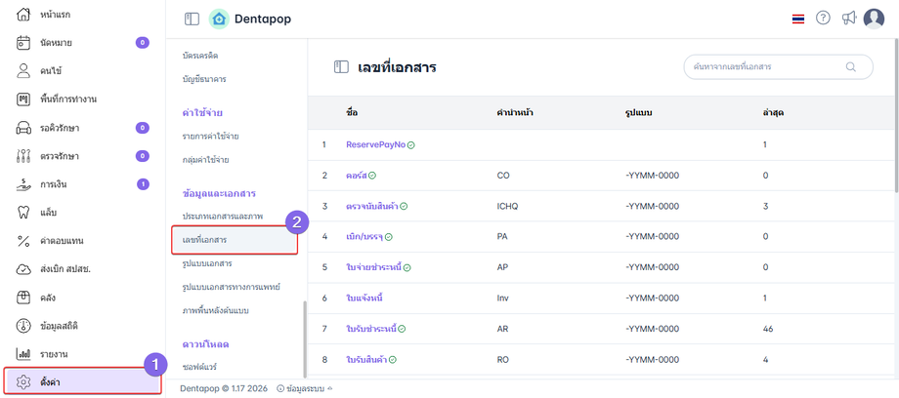The width and height of the screenshot is (899, 398).
Task: Expand ข้อมูลระบบ in the footer
Action: click(305, 388)
